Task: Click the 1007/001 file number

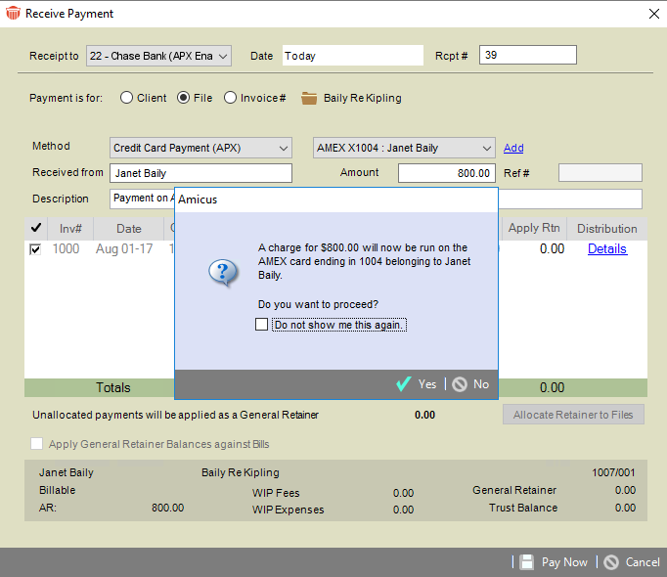Action: pyautogui.click(x=613, y=472)
